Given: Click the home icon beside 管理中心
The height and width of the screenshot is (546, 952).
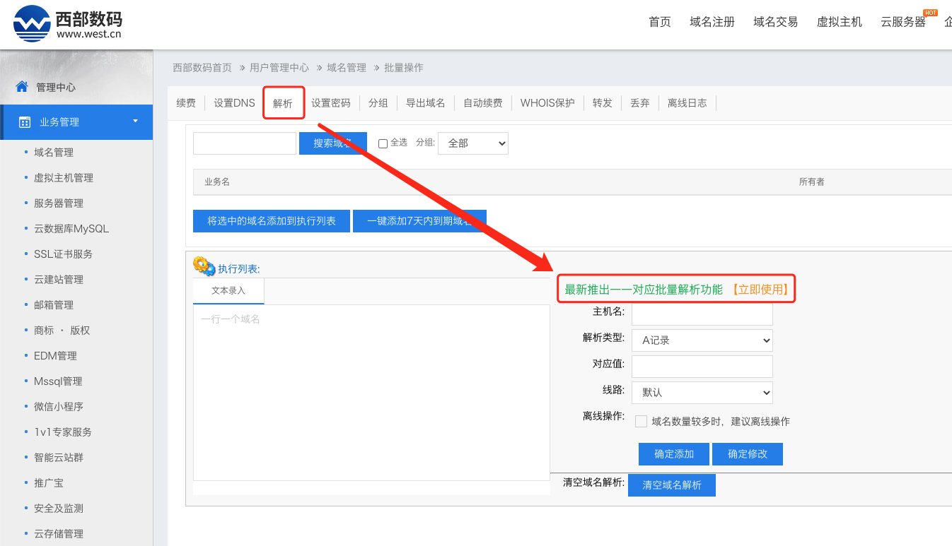Looking at the screenshot, I should point(22,87).
